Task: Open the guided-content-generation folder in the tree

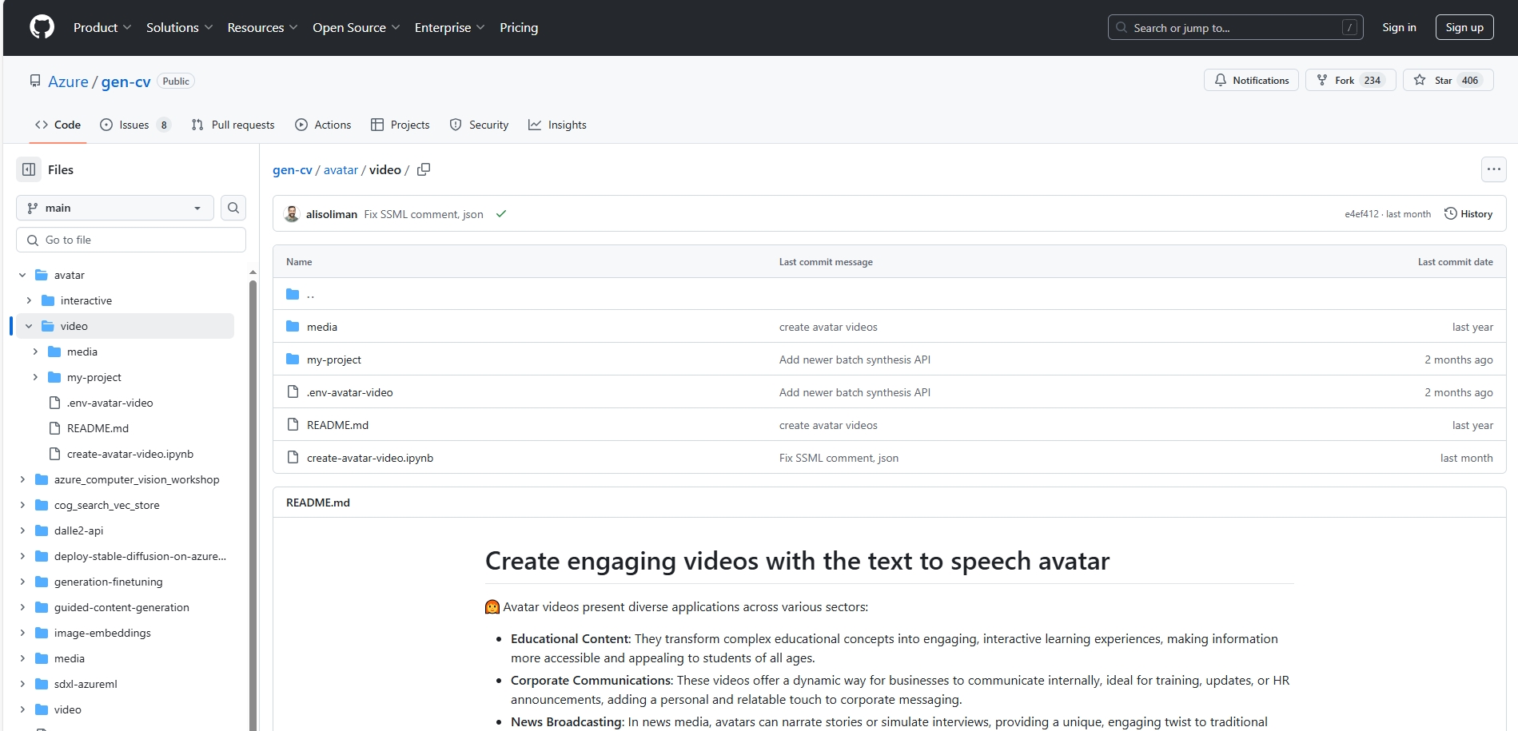Action: tap(122, 607)
